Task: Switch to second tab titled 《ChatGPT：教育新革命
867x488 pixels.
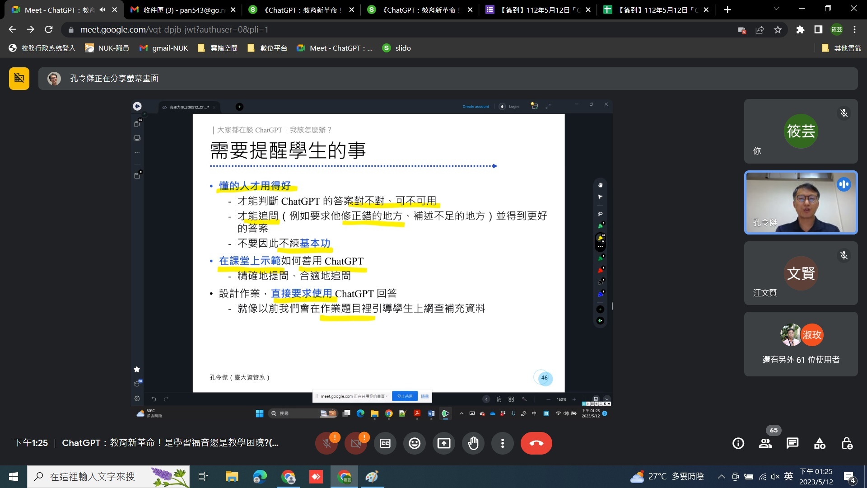Action: point(302,10)
